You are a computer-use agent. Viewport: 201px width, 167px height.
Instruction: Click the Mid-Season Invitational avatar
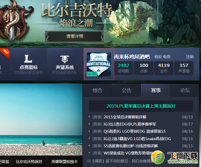pyautogui.click(x=99, y=64)
